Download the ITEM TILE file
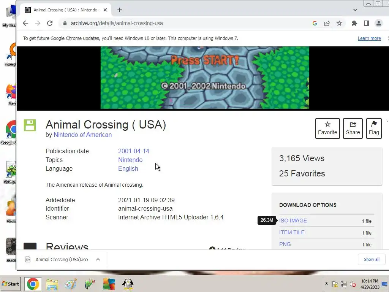Image resolution: width=389 pixels, height=292 pixels. point(292,232)
